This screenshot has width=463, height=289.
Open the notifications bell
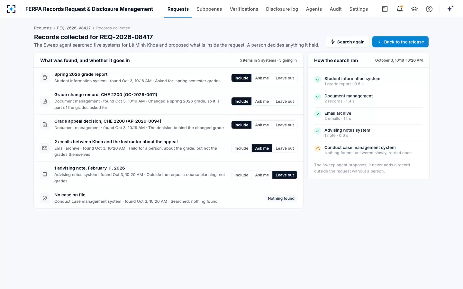tap(400, 9)
